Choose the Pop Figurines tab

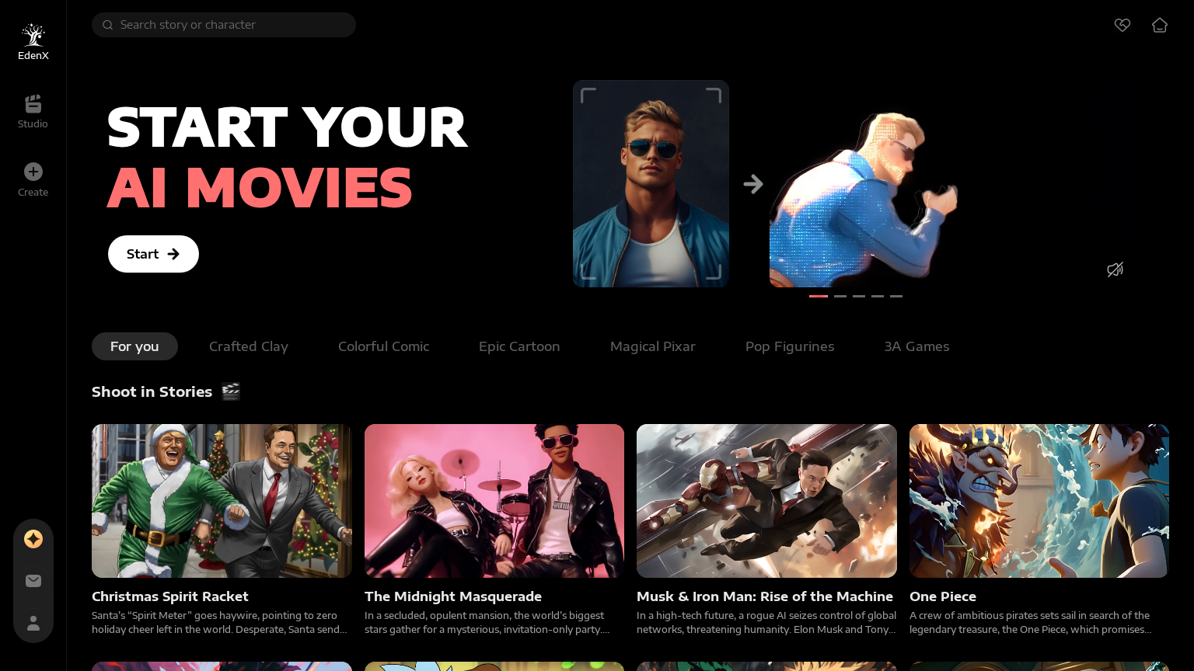pyautogui.click(x=789, y=346)
